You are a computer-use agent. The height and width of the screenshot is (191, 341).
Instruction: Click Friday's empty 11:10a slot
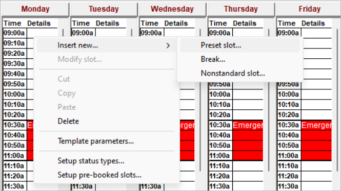(x=316, y=166)
